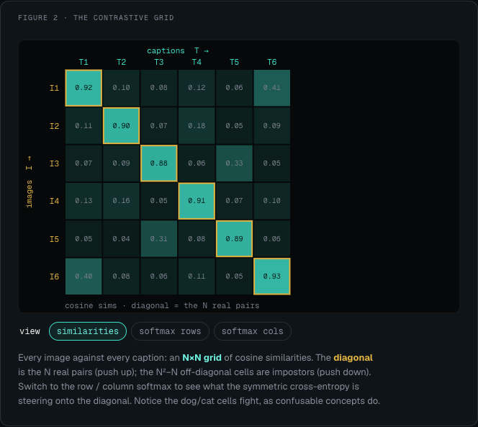Click the 0.40 cell in row I6
Viewport: 478px width, 427px height.
pyautogui.click(x=84, y=277)
